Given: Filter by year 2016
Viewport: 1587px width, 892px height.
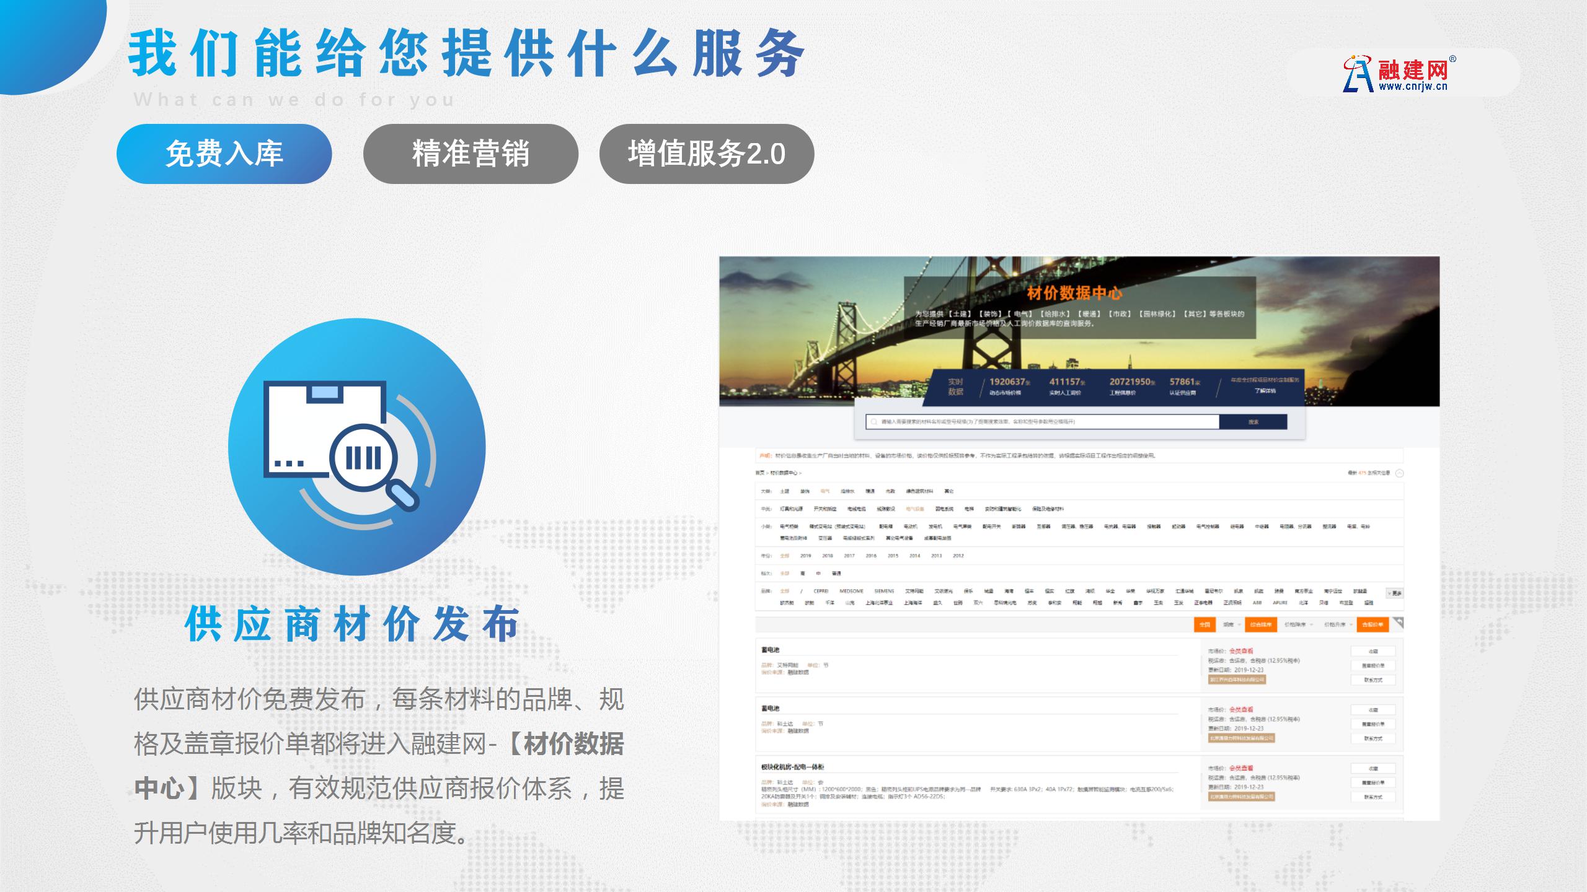Looking at the screenshot, I should pos(871,556).
